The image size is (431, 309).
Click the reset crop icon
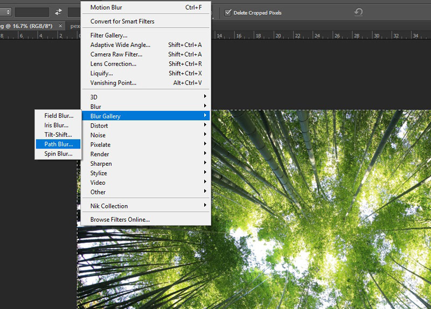pos(358,12)
